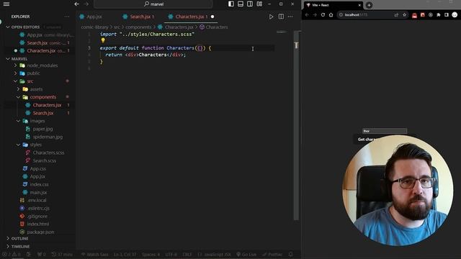Open a new browser tab
Image resolution: width=461 pixels, height=259 pixels.
coord(369,5)
